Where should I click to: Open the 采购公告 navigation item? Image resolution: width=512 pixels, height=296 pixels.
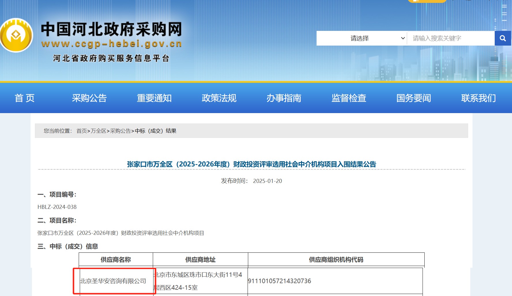[89, 98]
